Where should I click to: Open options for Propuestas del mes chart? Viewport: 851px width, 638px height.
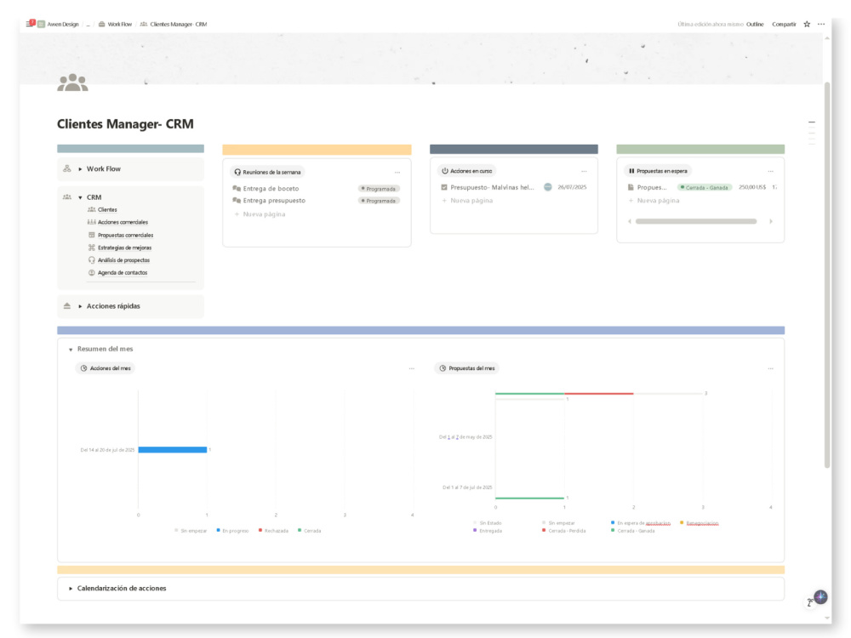pyautogui.click(x=770, y=368)
